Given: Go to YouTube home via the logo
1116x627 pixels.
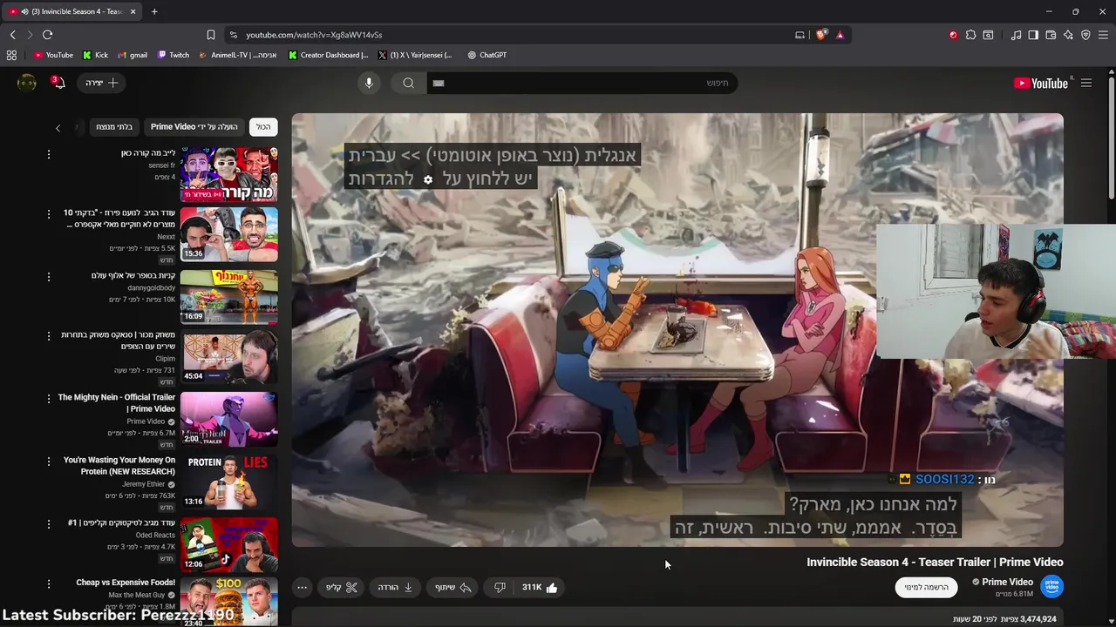Looking at the screenshot, I should [x=1041, y=83].
